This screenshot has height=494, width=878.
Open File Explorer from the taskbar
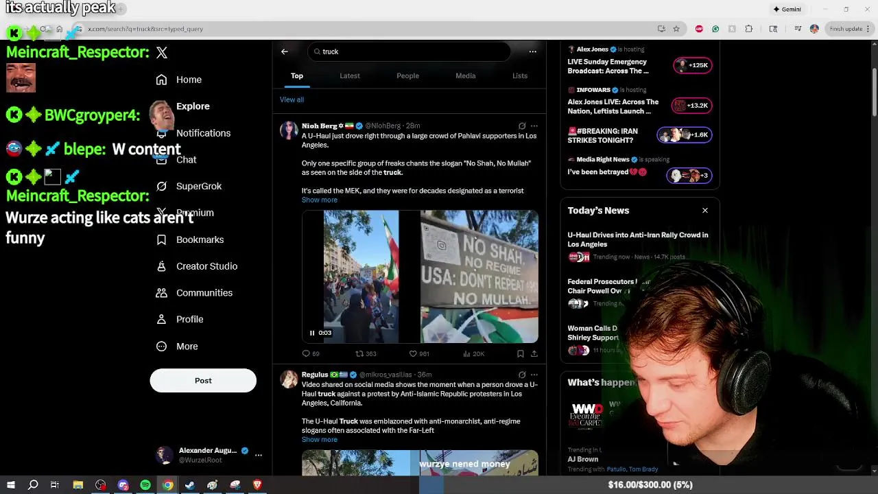pyautogui.click(x=78, y=485)
